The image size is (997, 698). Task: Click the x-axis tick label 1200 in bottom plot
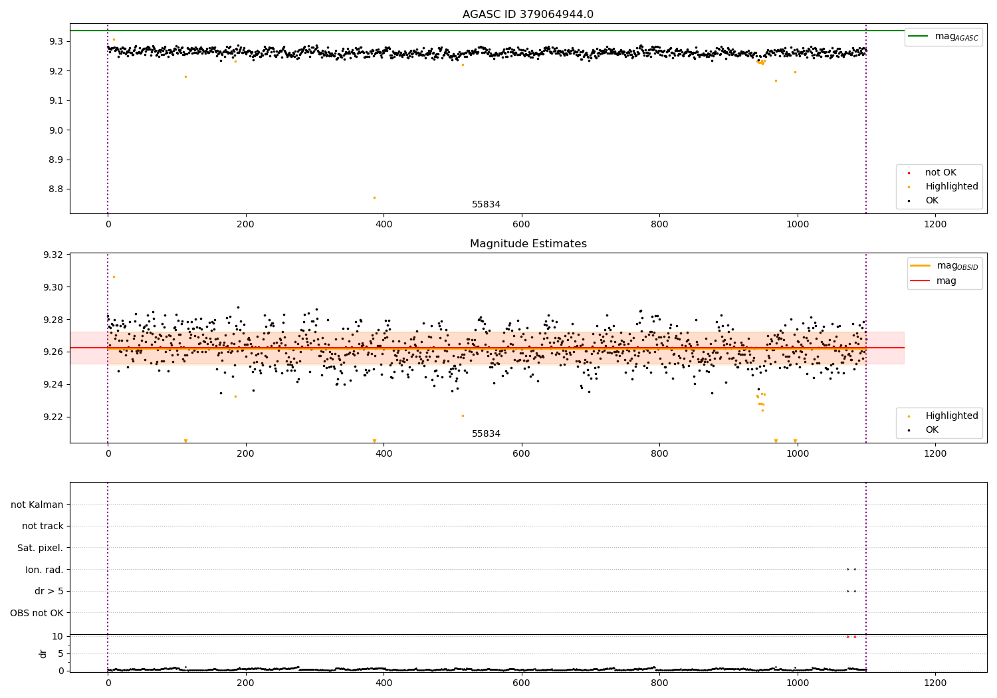935,683
